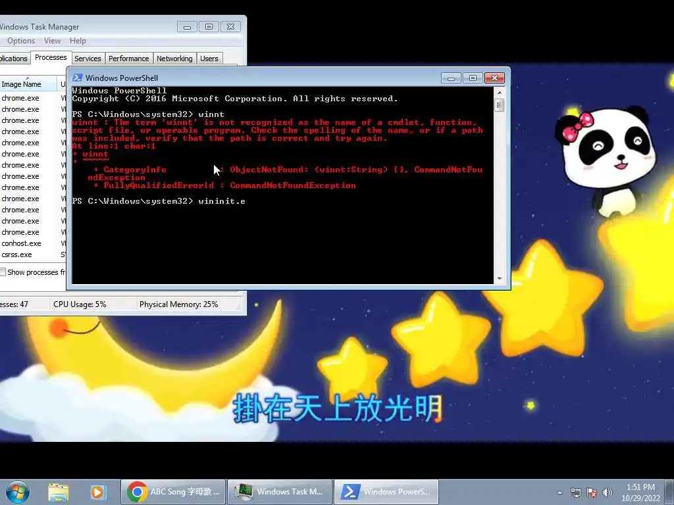The width and height of the screenshot is (674, 505).
Task: Switch to Windows Task Manager taskbar button
Action: point(280,492)
